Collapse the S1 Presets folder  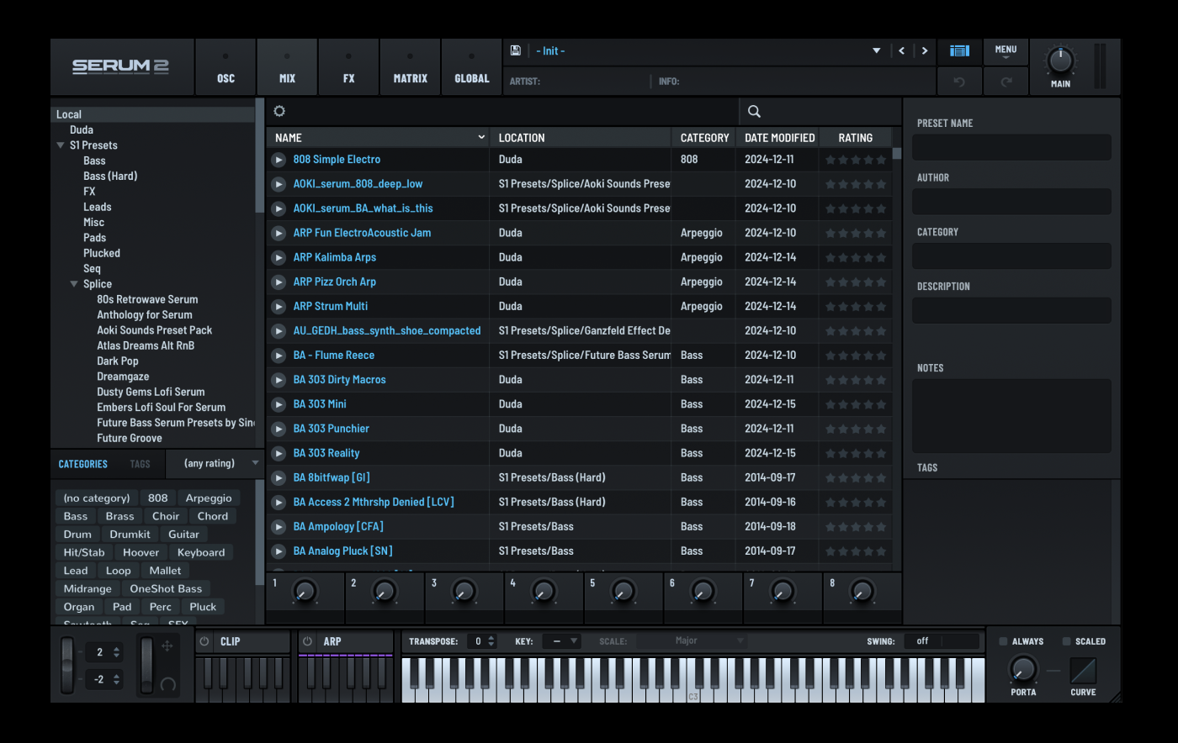61,145
